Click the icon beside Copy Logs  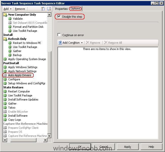(5, 120)
